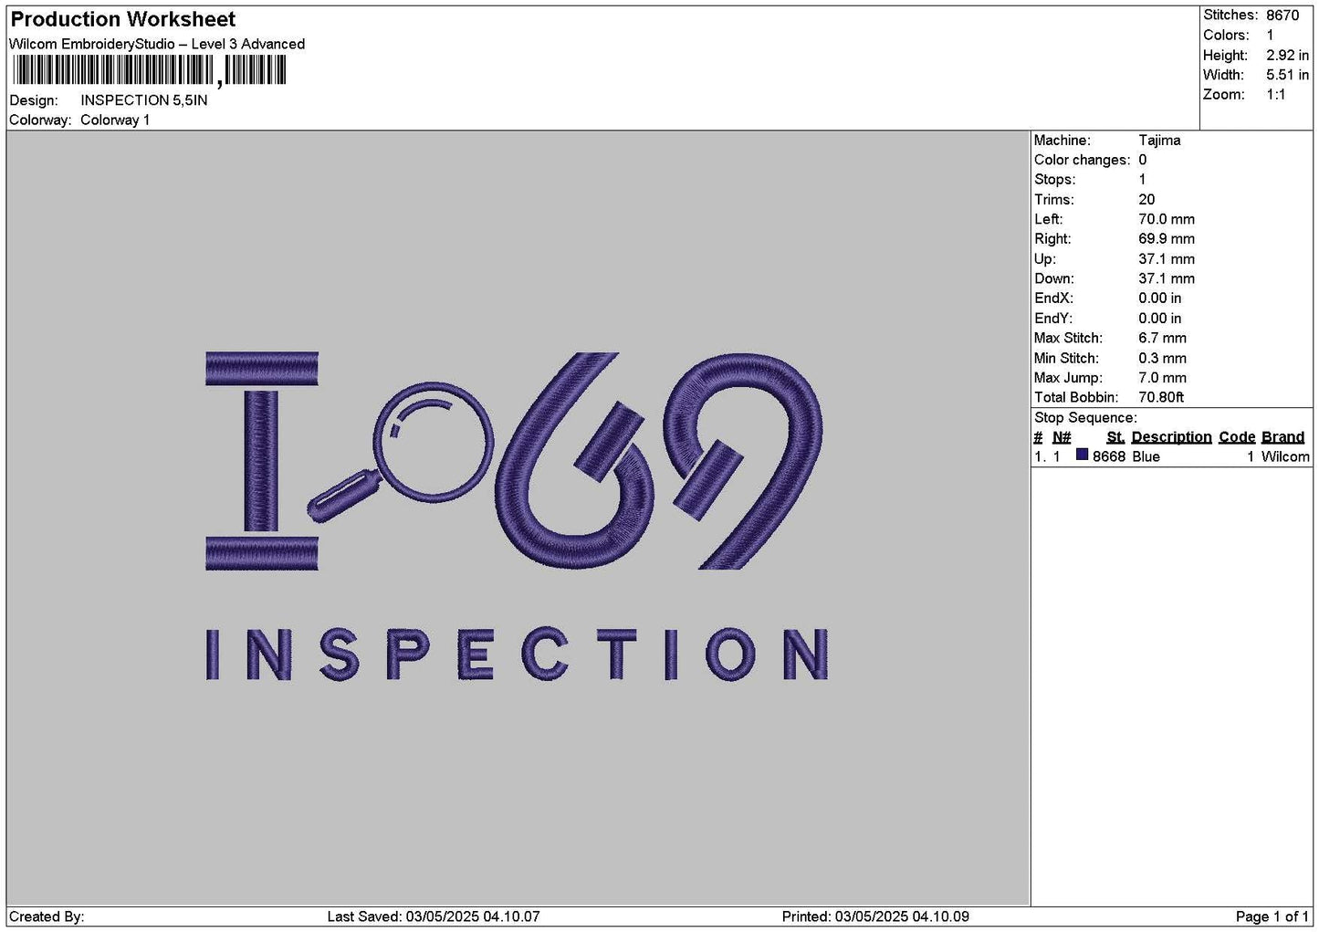
Task: Click the 'EndX:' label
Action: click(1053, 298)
